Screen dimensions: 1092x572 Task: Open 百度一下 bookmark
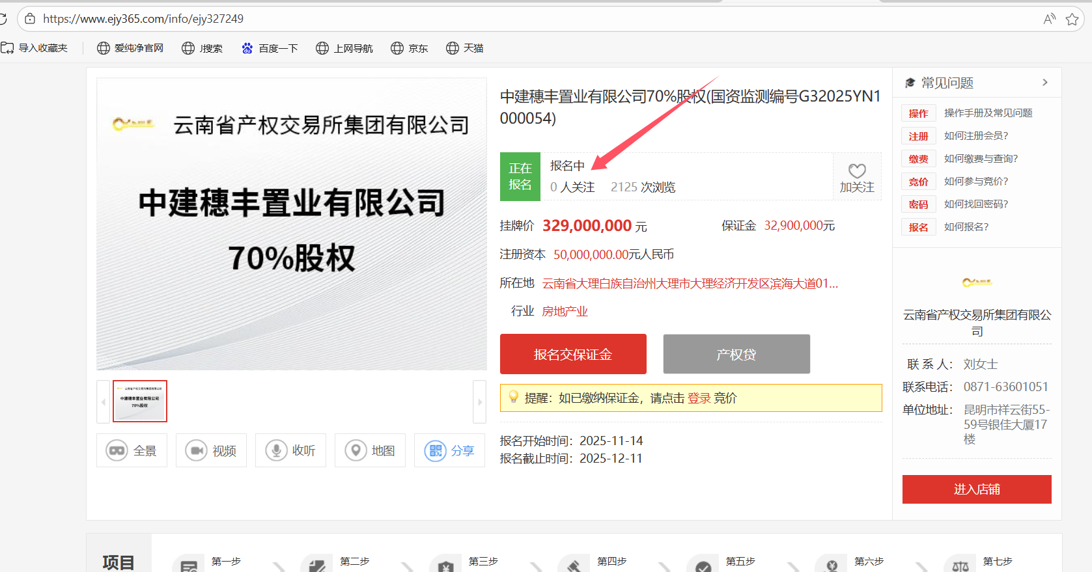[270, 48]
